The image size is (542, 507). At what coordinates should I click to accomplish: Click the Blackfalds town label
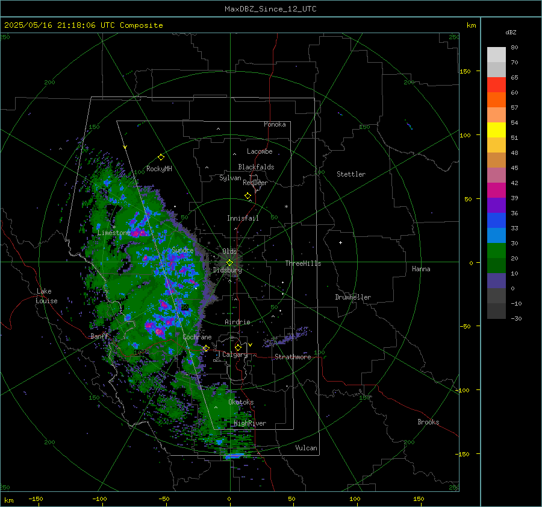[256, 167]
